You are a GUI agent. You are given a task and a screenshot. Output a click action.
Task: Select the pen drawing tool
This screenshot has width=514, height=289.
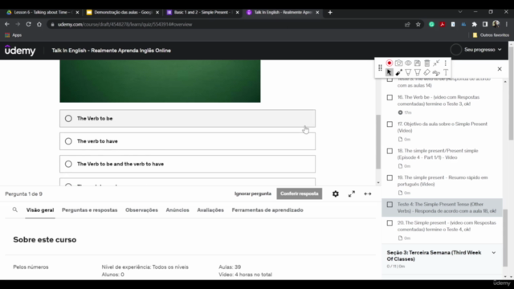point(398,72)
